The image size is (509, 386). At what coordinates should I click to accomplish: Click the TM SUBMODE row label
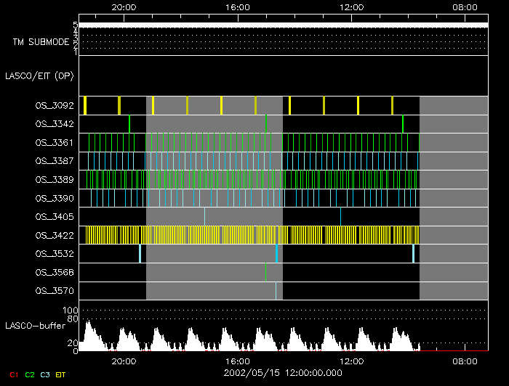(x=41, y=42)
